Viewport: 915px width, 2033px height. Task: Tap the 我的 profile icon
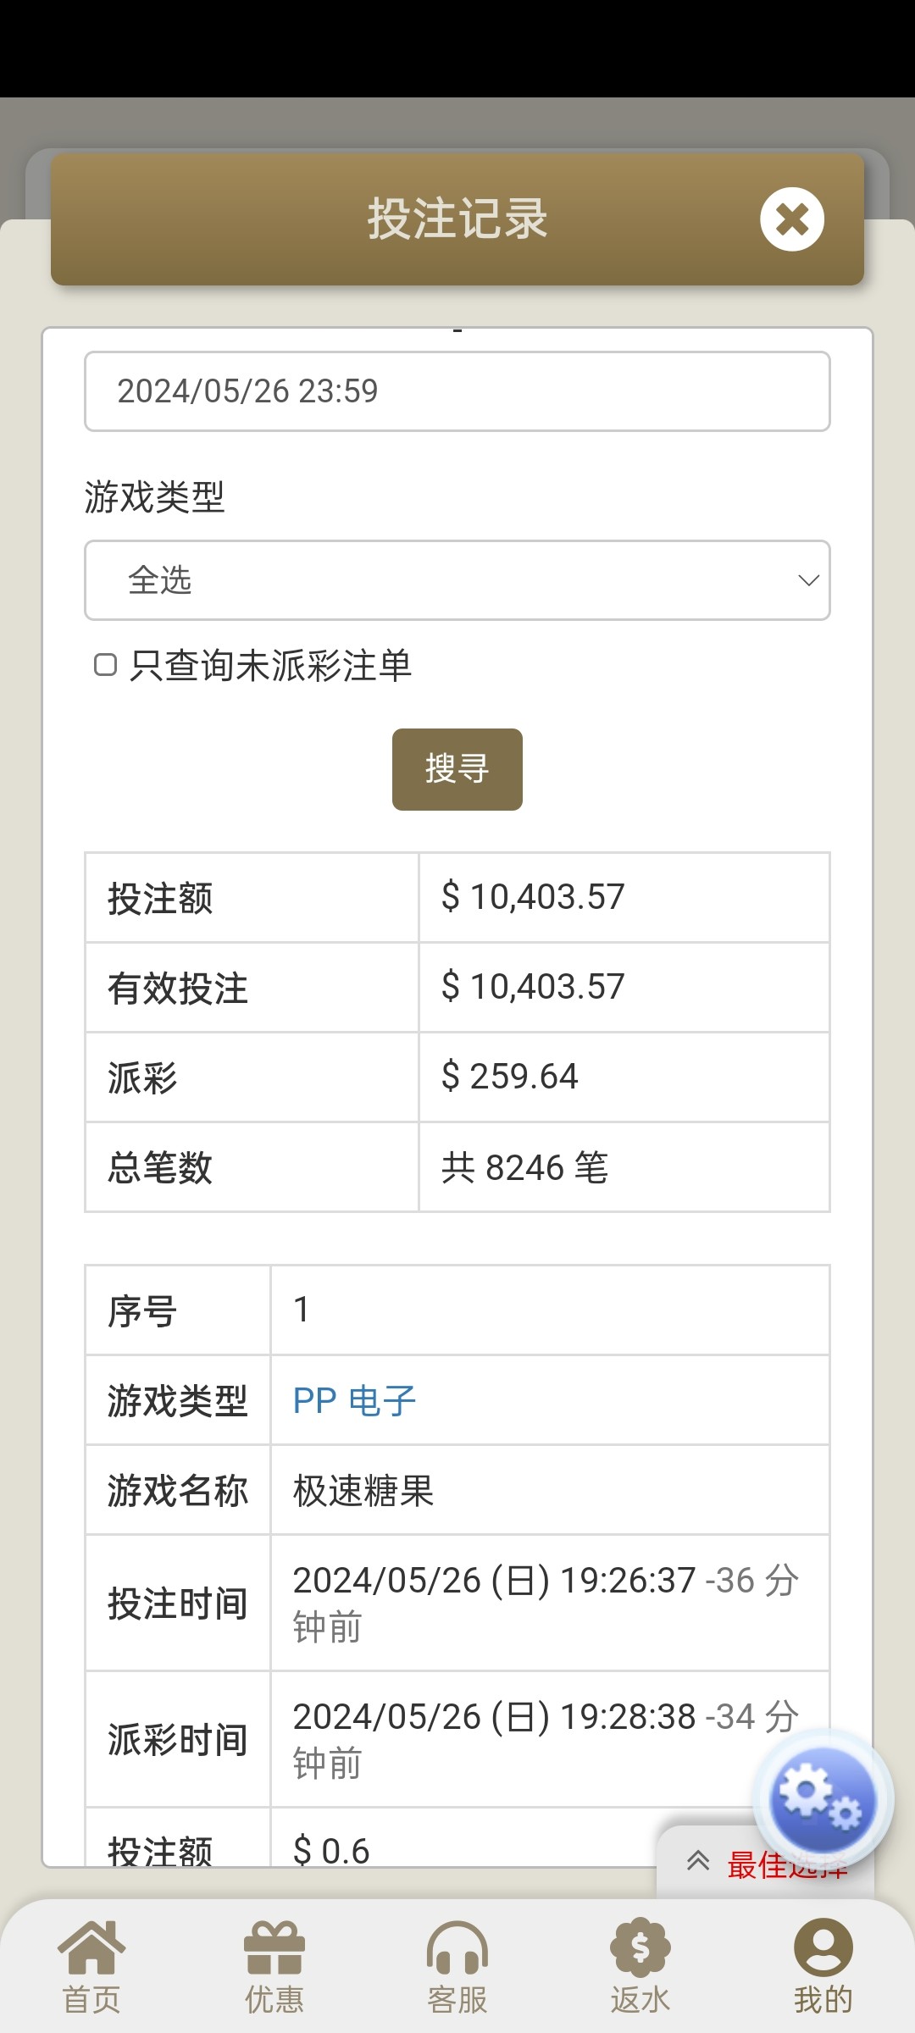point(823,1947)
